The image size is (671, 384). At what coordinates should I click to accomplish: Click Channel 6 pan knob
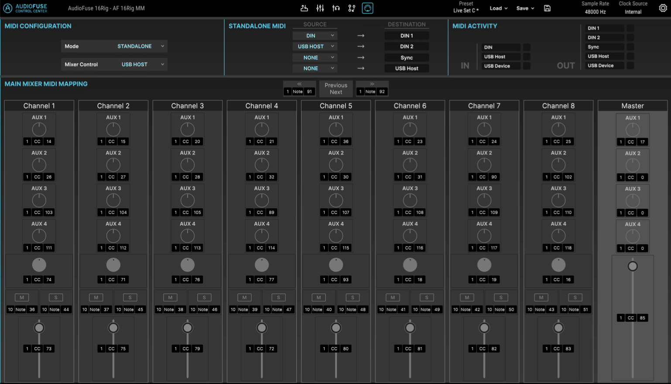(x=410, y=265)
